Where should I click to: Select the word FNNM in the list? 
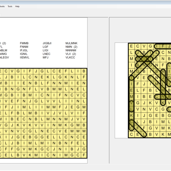click(24, 47)
